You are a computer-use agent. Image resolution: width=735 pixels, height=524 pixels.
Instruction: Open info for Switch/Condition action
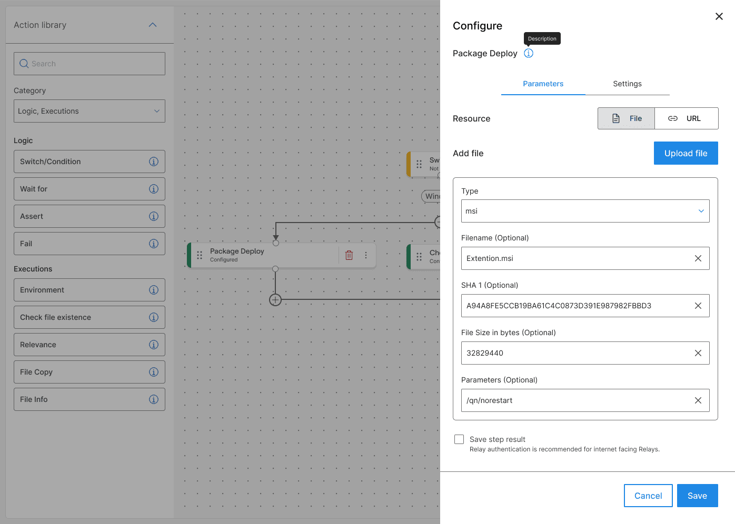(154, 162)
